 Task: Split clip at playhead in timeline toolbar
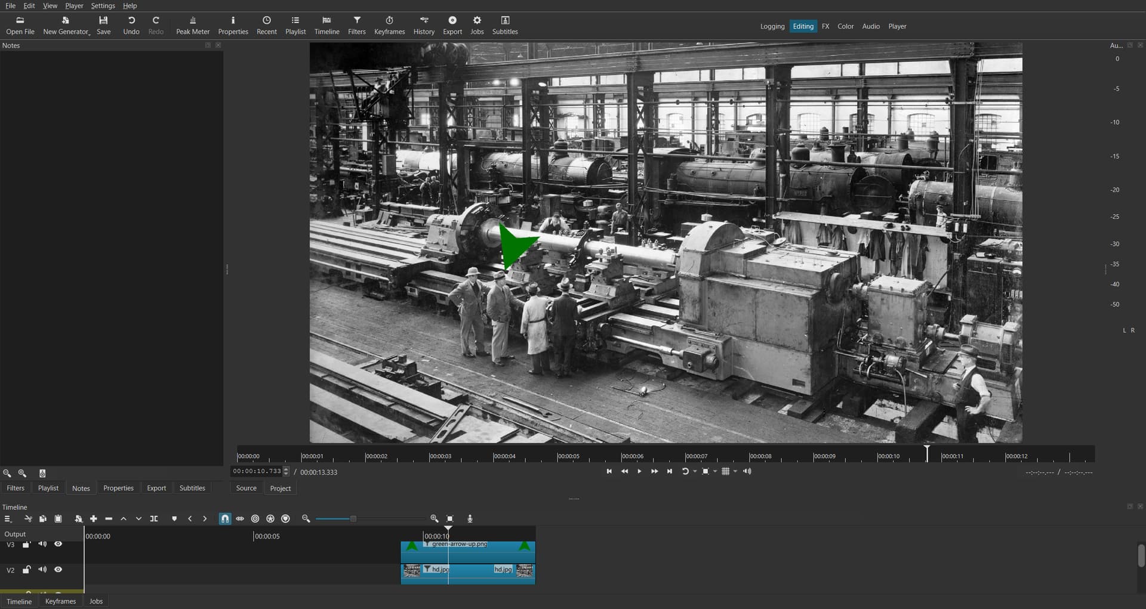154,519
